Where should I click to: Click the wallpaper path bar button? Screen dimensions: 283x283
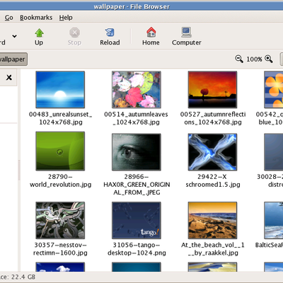tap(13, 59)
